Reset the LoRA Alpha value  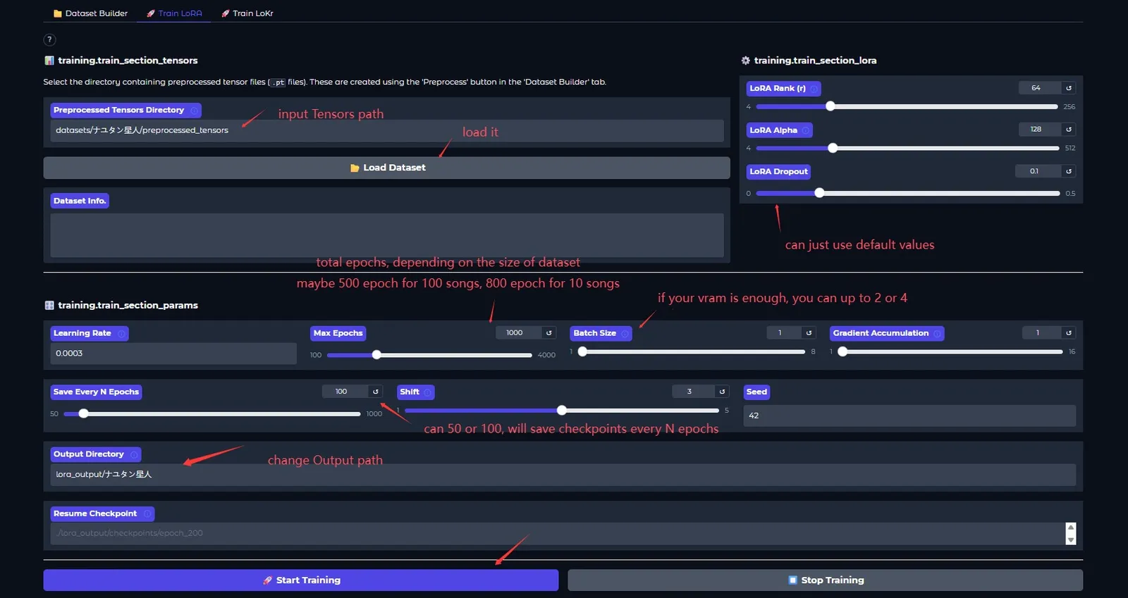click(x=1069, y=130)
